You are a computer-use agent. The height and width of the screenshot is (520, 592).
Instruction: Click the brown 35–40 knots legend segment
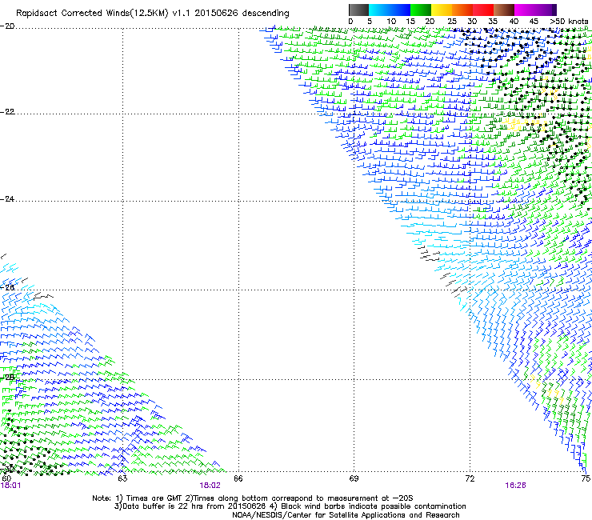point(504,10)
